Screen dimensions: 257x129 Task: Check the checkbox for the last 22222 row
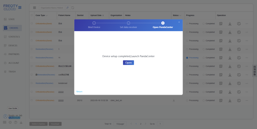point(32,100)
